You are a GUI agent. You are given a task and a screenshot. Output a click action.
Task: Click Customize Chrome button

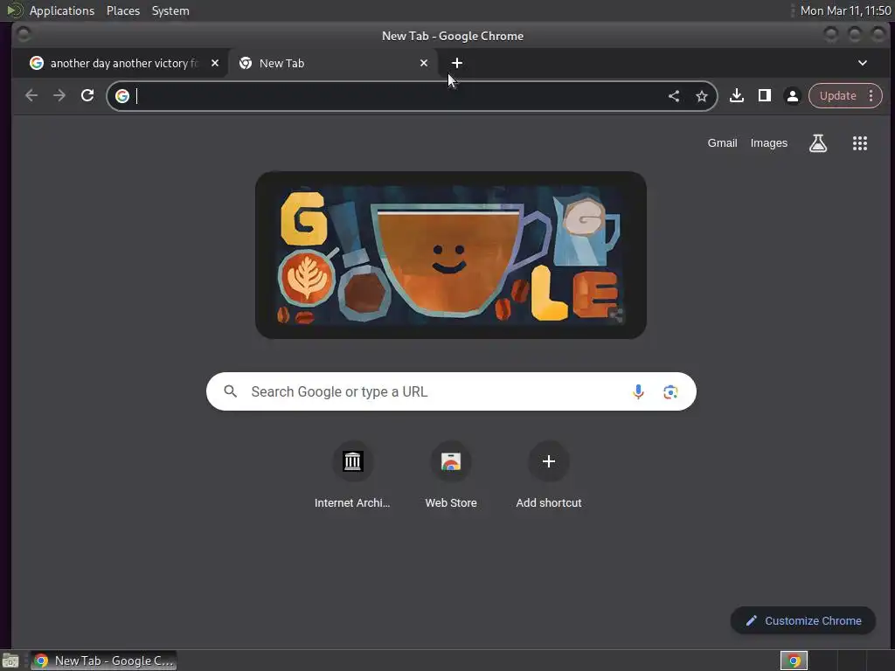point(803,620)
